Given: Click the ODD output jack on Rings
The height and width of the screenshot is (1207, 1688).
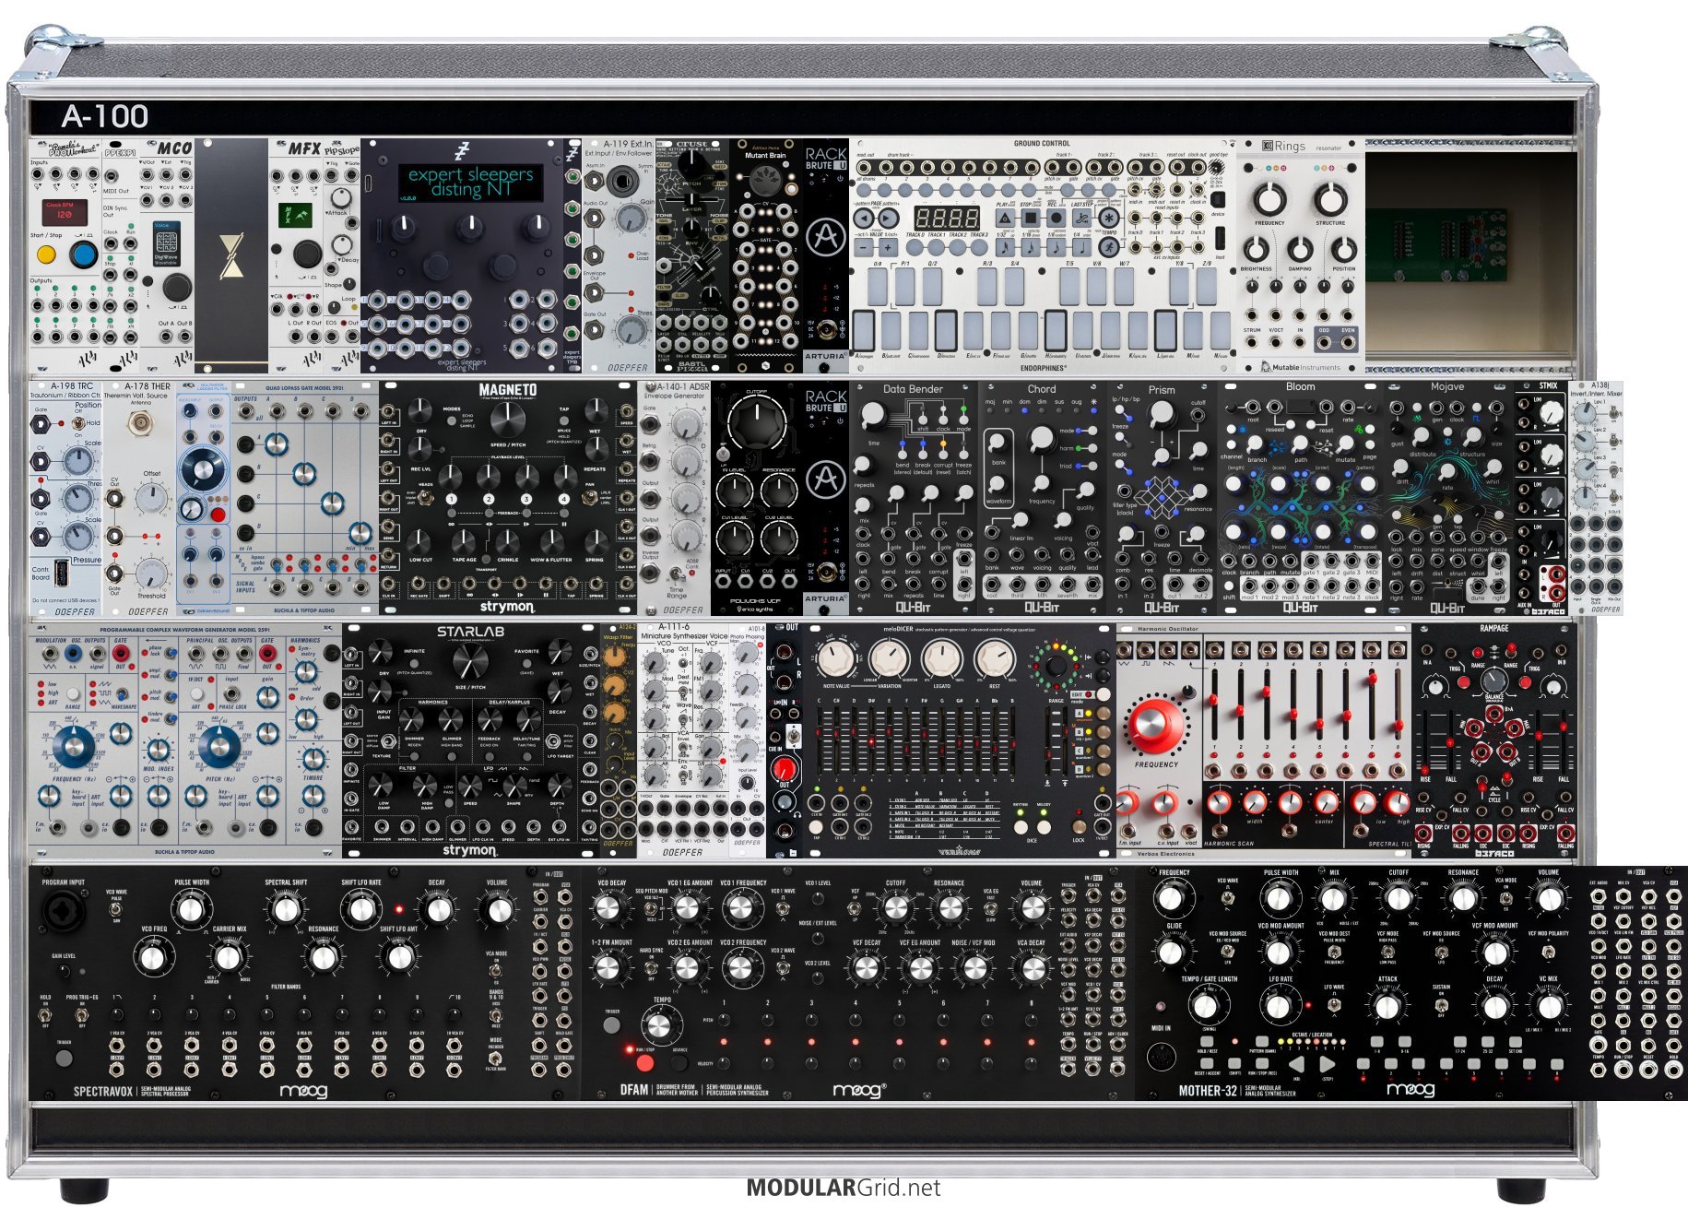Looking at the screenshot, I should coord(1325,343).
